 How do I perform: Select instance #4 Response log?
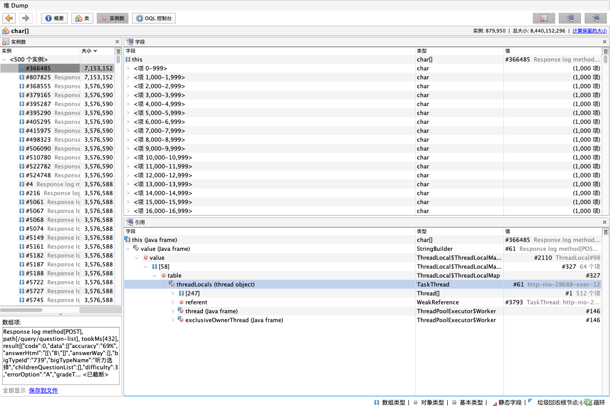pos(57,184)
